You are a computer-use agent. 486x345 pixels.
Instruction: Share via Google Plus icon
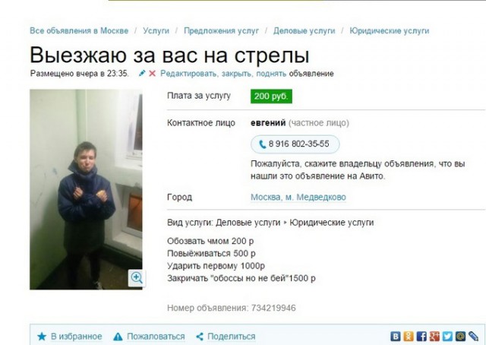tap(434, 337)
